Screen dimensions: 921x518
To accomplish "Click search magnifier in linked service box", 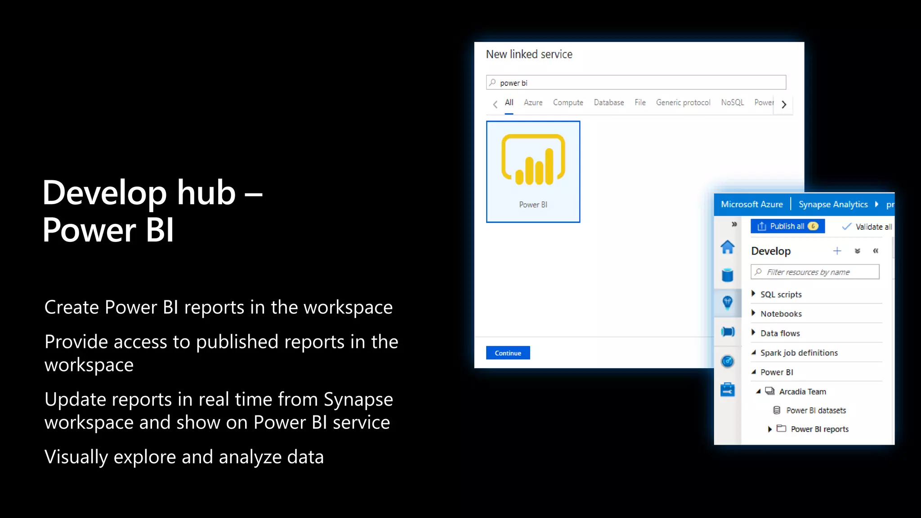I will pos(492,83).
